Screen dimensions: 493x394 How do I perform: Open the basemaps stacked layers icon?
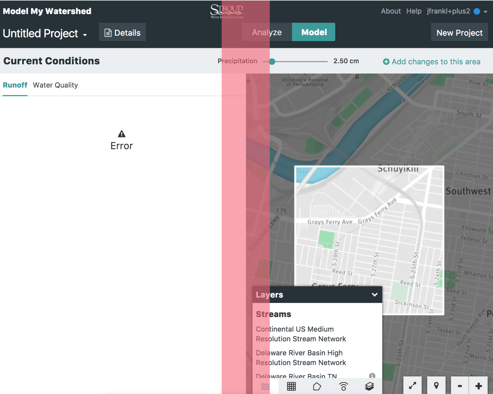[370, 386]
